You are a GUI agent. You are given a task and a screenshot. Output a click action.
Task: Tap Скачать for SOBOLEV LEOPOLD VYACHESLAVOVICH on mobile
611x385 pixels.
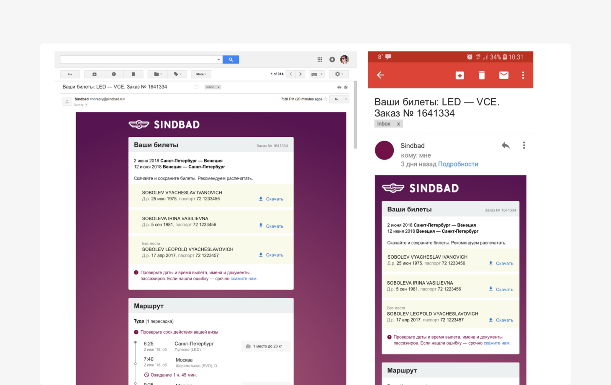[x=501, y=320]
